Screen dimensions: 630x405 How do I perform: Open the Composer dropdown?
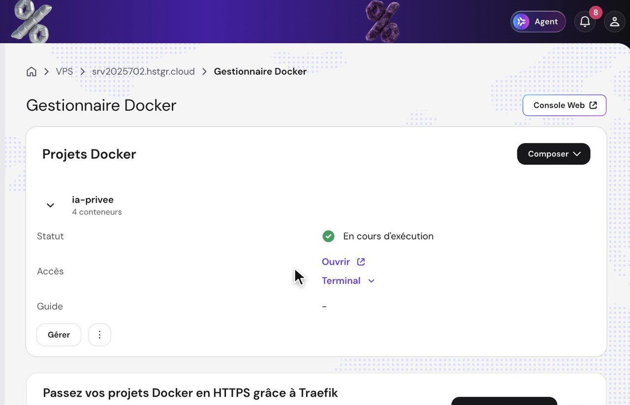(x=554, y=154)
